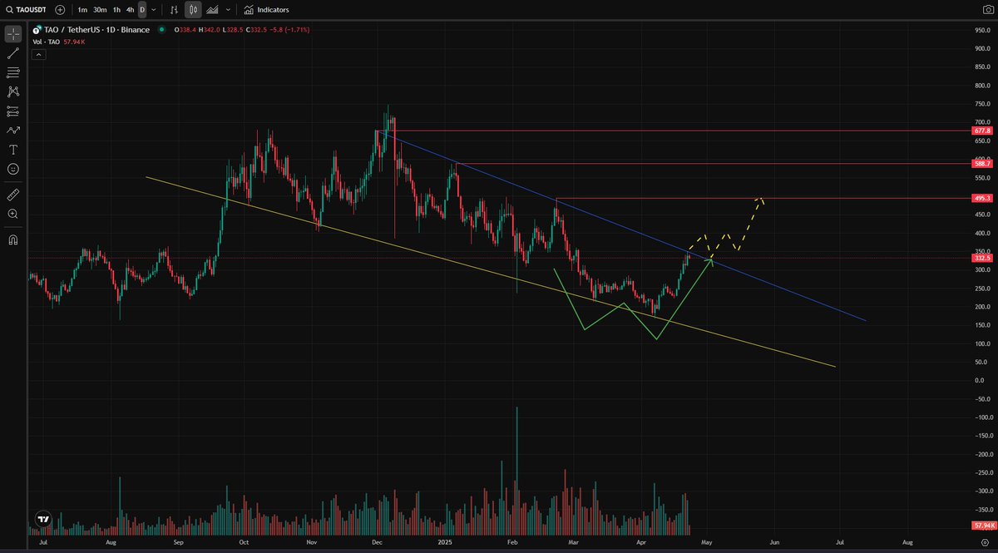Toggle magnet mode for drawings
Screen dimensions: 998x553
tap(13, 240)
